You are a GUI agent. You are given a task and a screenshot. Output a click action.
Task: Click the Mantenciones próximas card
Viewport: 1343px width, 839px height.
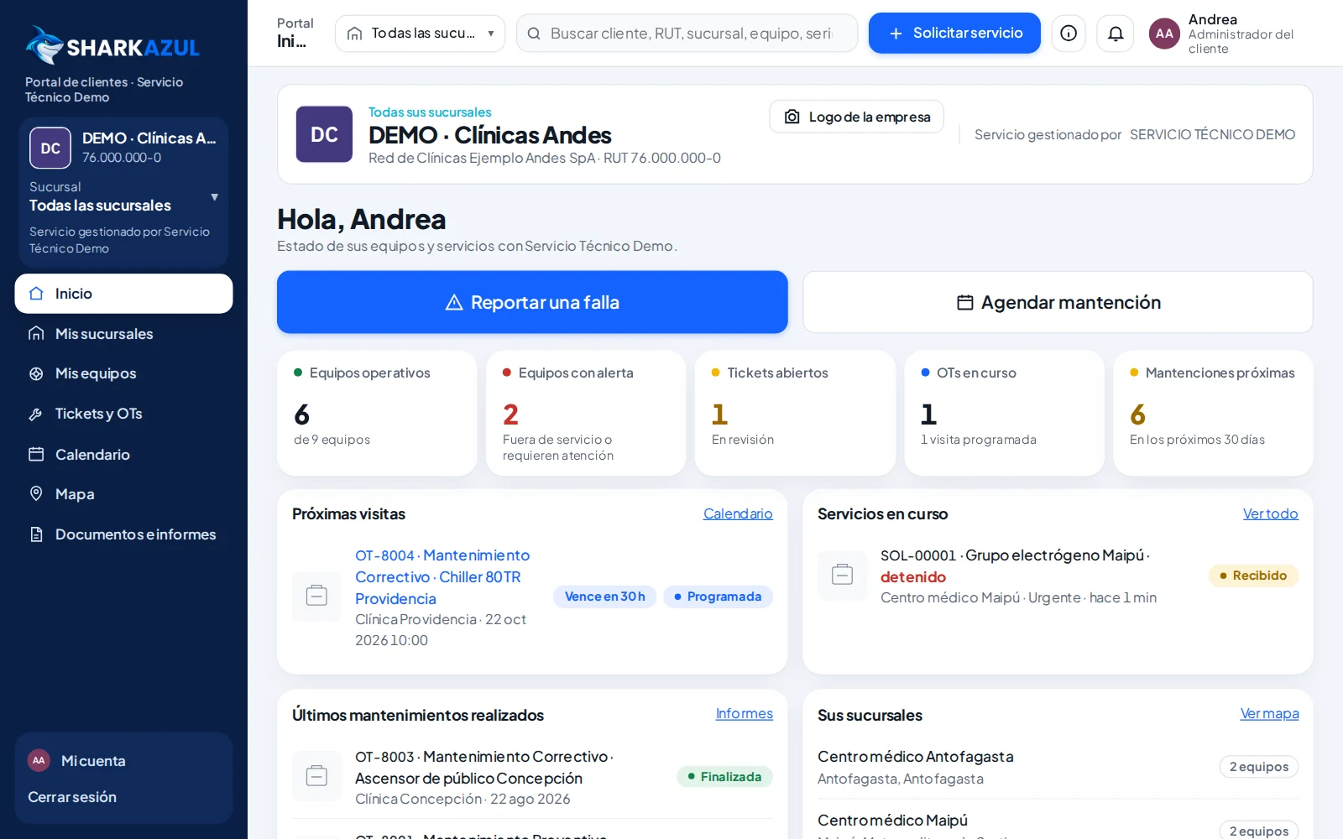point(1213,413)
